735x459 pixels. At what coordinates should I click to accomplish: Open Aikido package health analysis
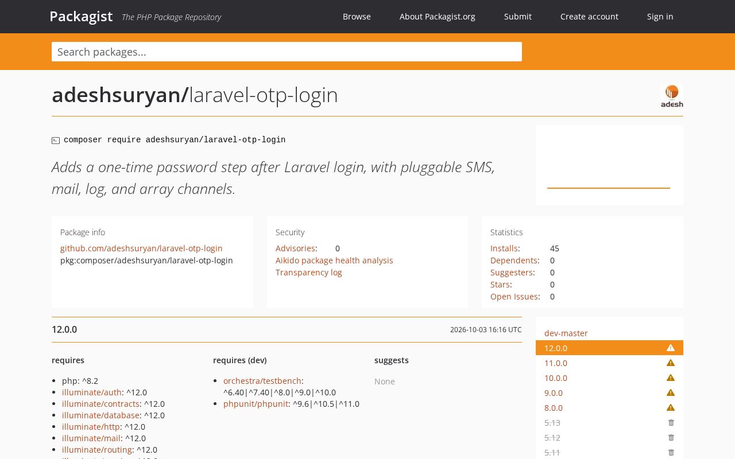(334, 260)
